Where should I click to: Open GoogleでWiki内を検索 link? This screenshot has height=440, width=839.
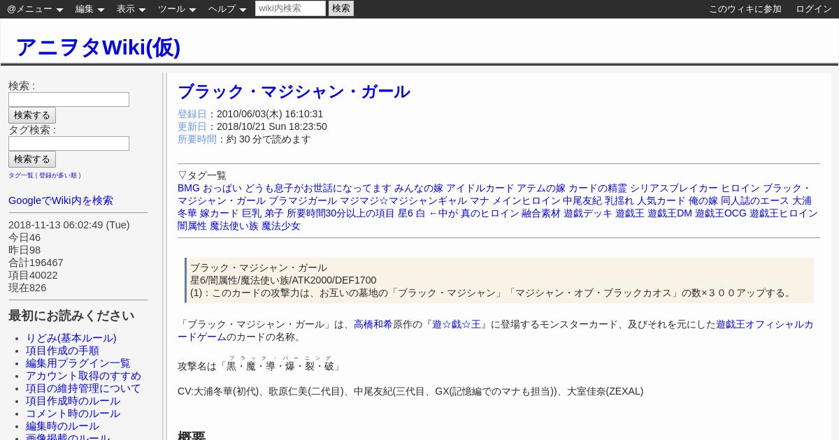pyautogui.click(x=61, y=200)
